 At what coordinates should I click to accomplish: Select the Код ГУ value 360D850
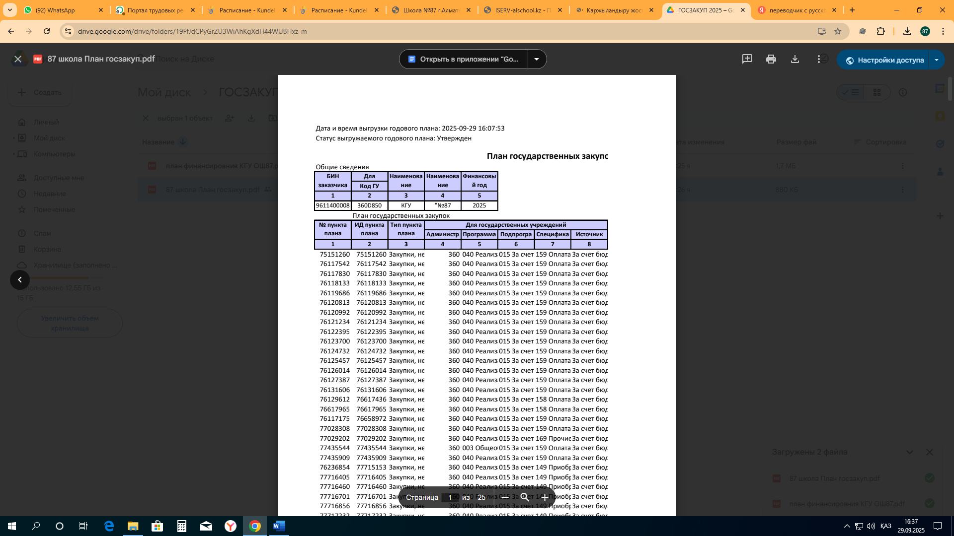click(x=369, y=205)
